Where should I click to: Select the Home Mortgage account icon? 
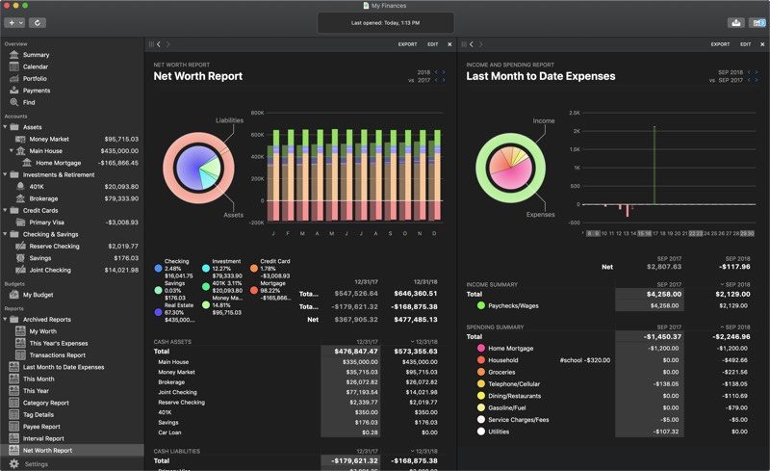(x=27, y=163)
